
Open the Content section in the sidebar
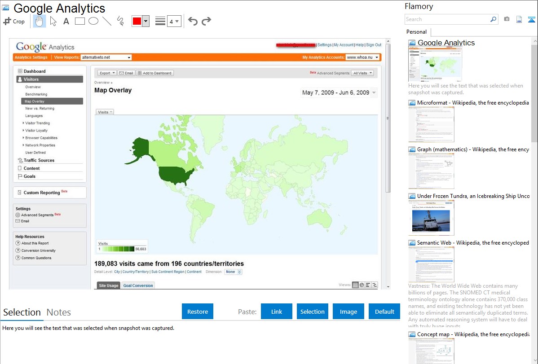[x=31, y=168]
